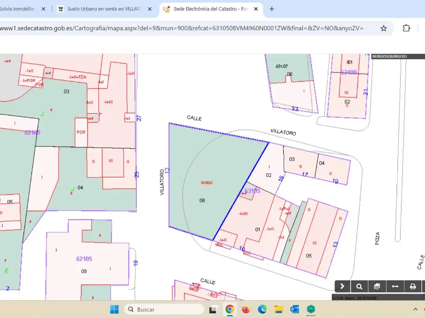The height and width of the screenshot is (318, 425).
Task: Close the Sede Electrónica del Catastro tab
Action: coord(256,9)
